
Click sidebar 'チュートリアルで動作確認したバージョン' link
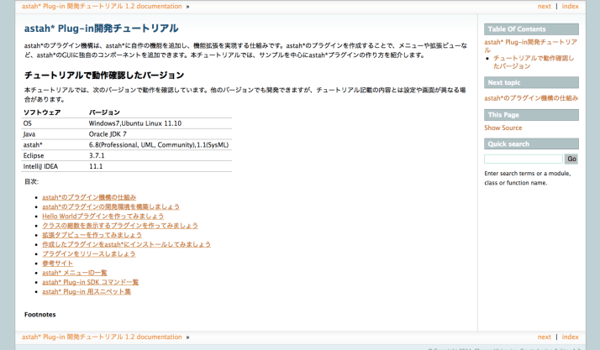(x=534, y=62)
